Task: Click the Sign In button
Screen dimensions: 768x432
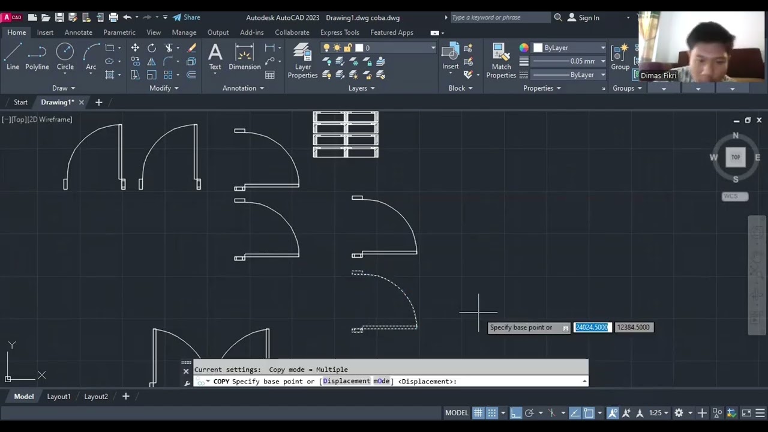Action: click(x=583, y=17)
